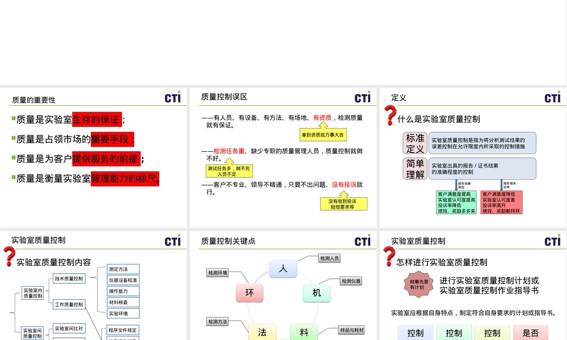Click the CTI logo on 质量的重要性 slide
567x340 pixels.
pyautogui.click(x=172, y=97)
